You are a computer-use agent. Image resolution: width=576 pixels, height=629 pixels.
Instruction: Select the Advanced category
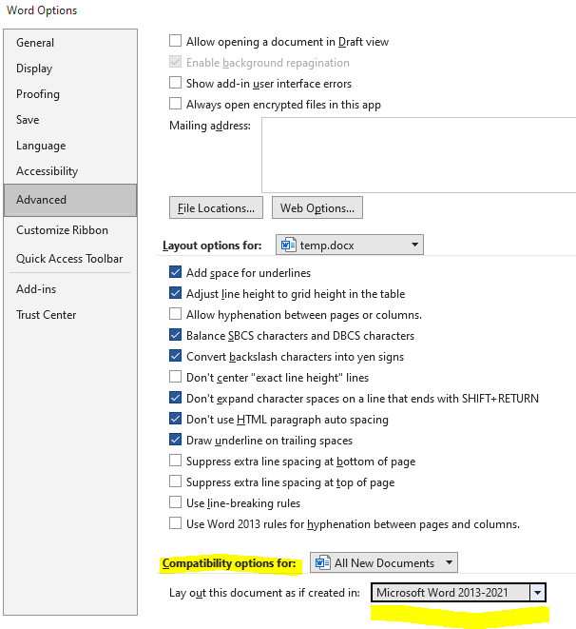pos(70,200)
